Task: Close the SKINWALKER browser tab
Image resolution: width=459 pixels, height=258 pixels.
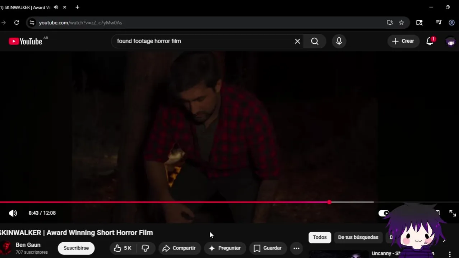Action: pos(65,7)
